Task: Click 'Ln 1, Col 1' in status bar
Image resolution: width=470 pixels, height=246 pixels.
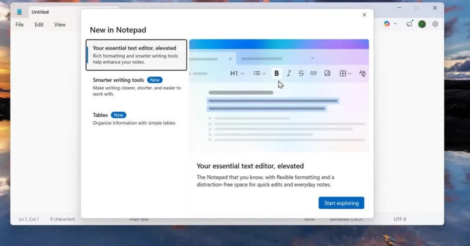Action: point(29,219)
